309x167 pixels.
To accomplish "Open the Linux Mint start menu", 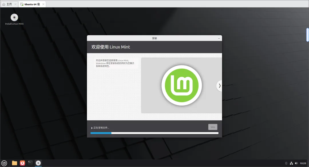I will tap(4, 163).
